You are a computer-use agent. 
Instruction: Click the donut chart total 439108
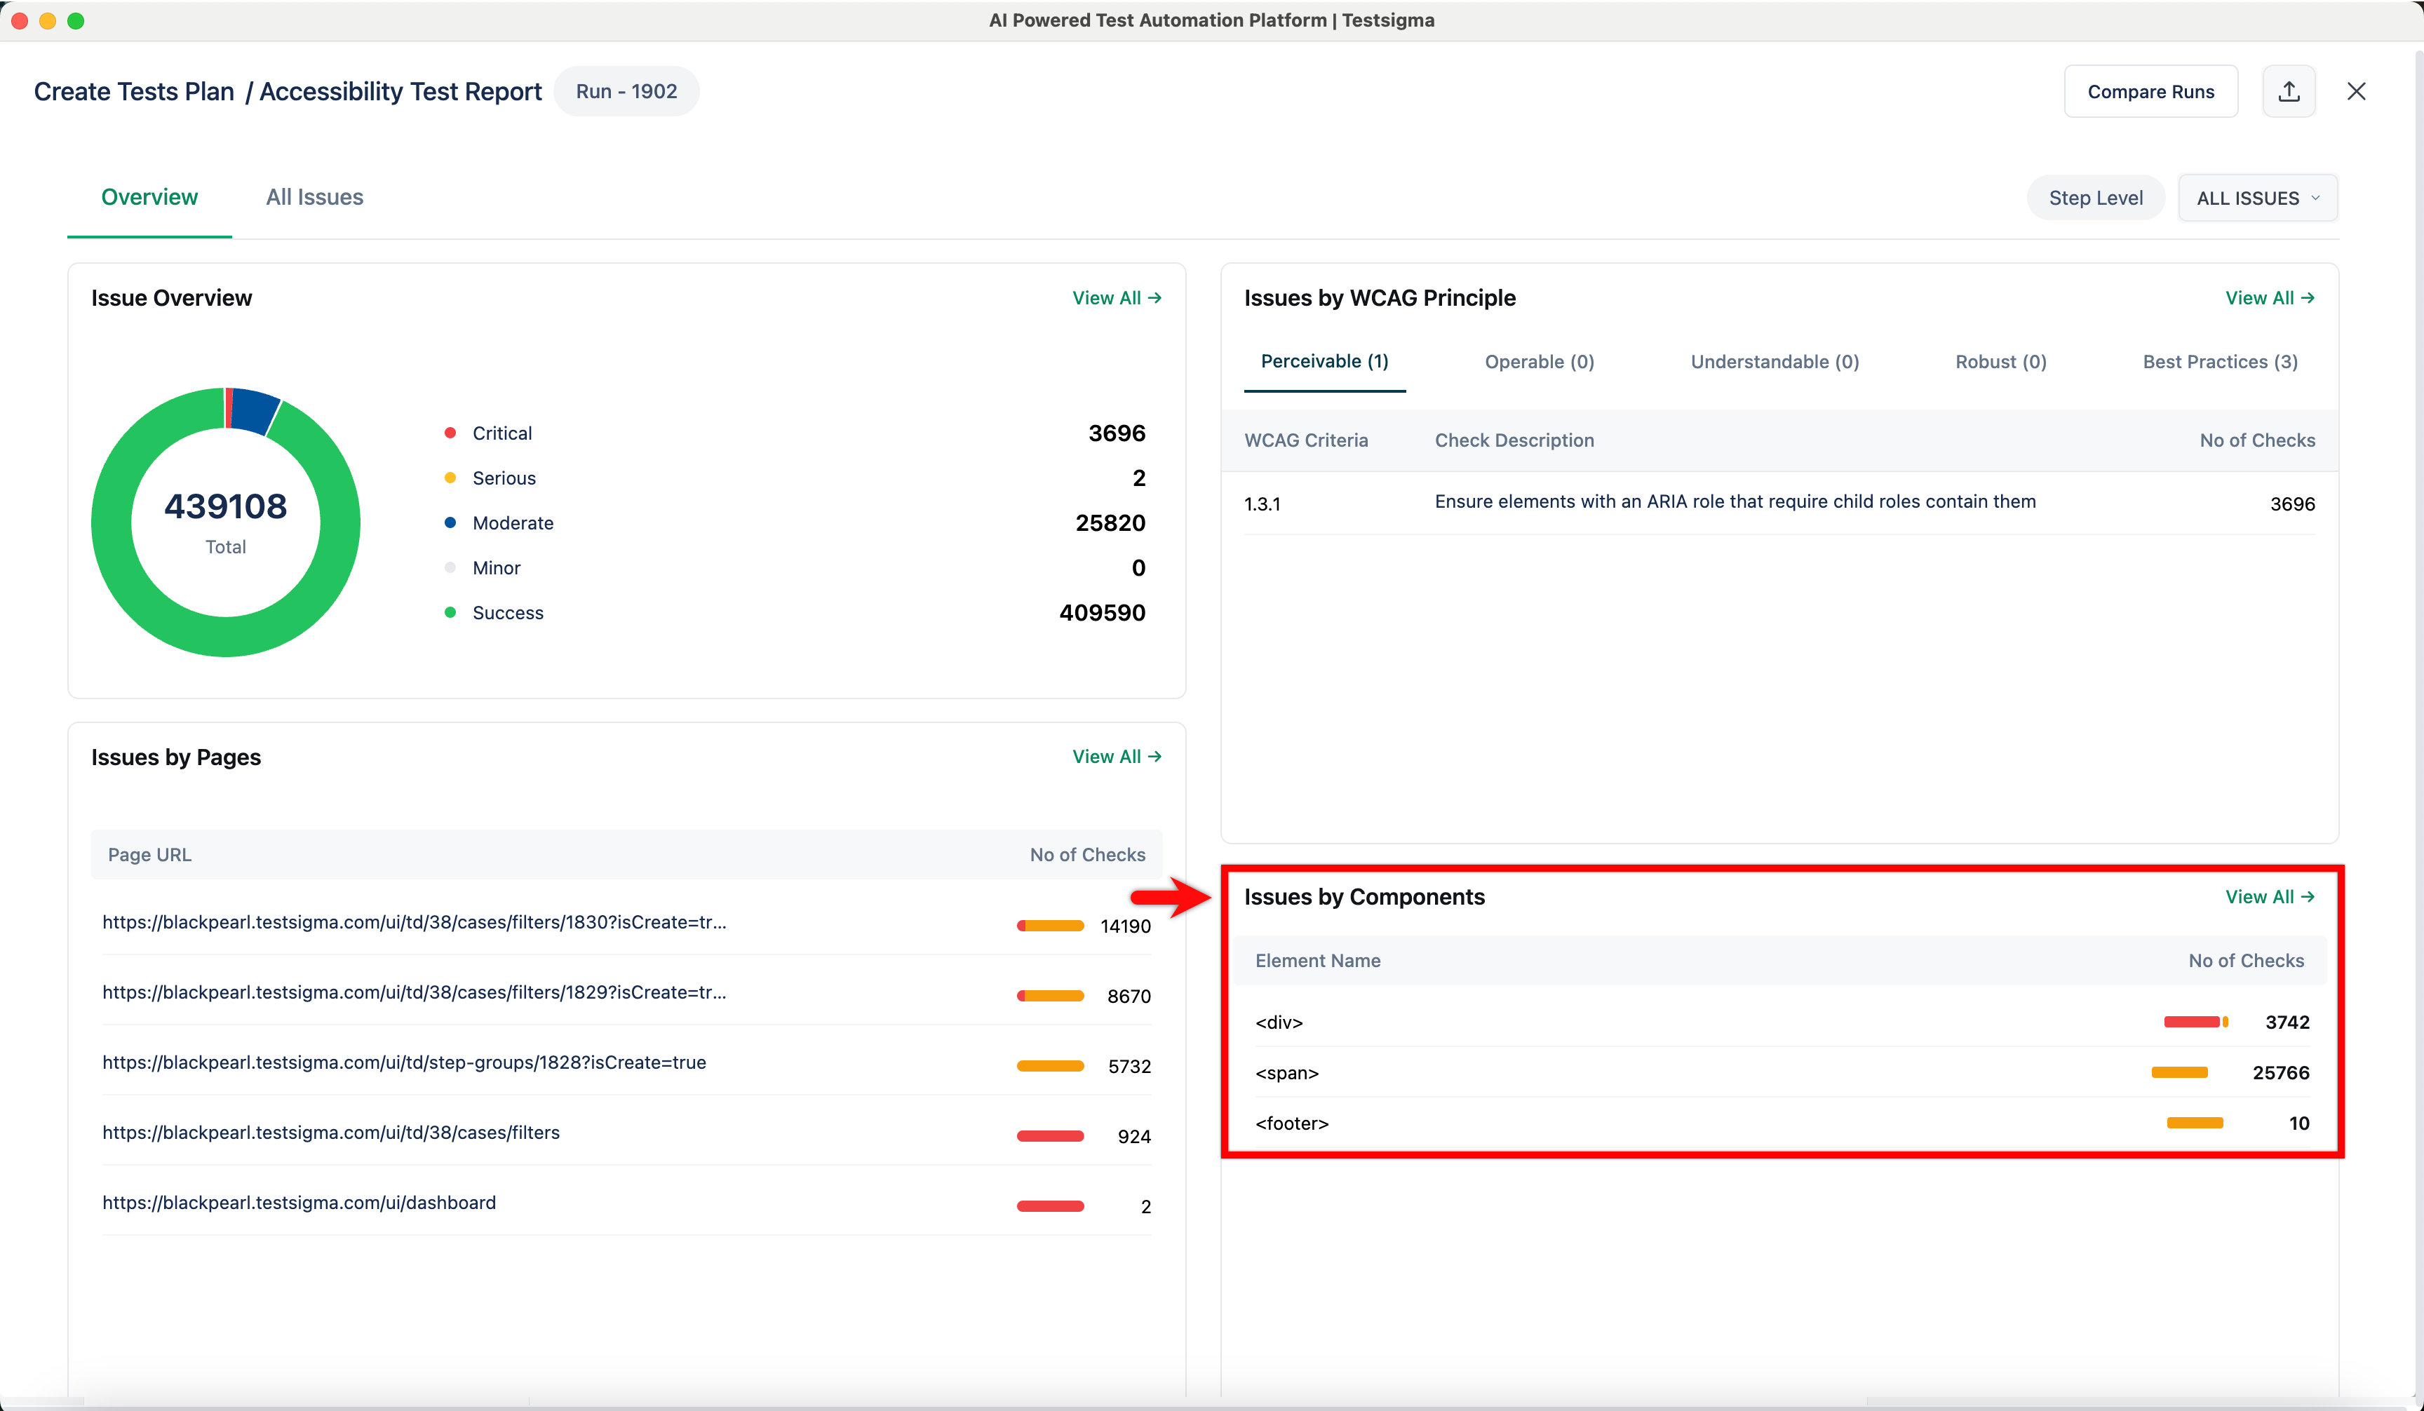(225, 506)
